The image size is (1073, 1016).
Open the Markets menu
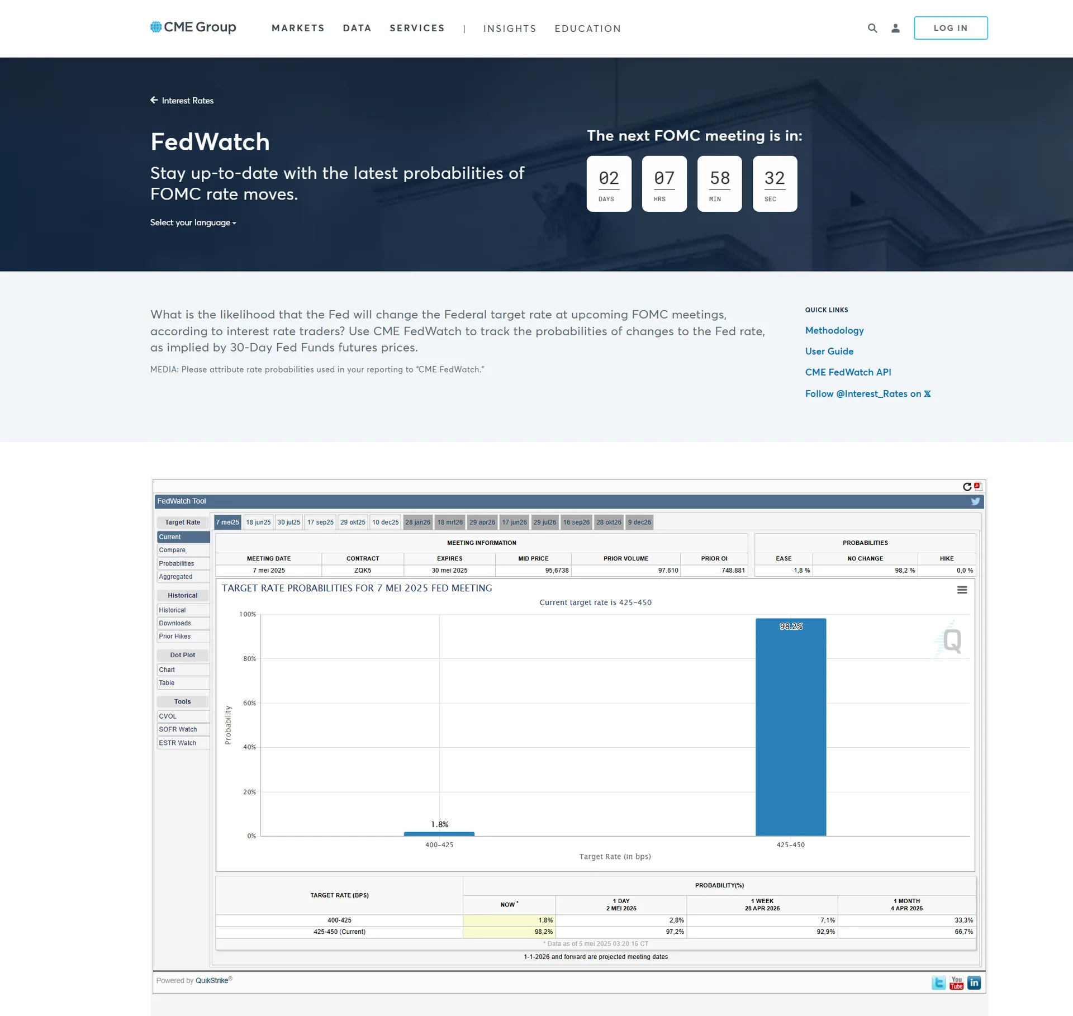(x=298, y=28)
